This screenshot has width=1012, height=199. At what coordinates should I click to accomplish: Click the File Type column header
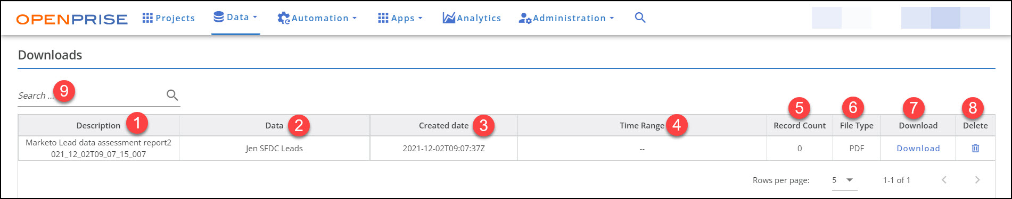(x=857, y=126)
